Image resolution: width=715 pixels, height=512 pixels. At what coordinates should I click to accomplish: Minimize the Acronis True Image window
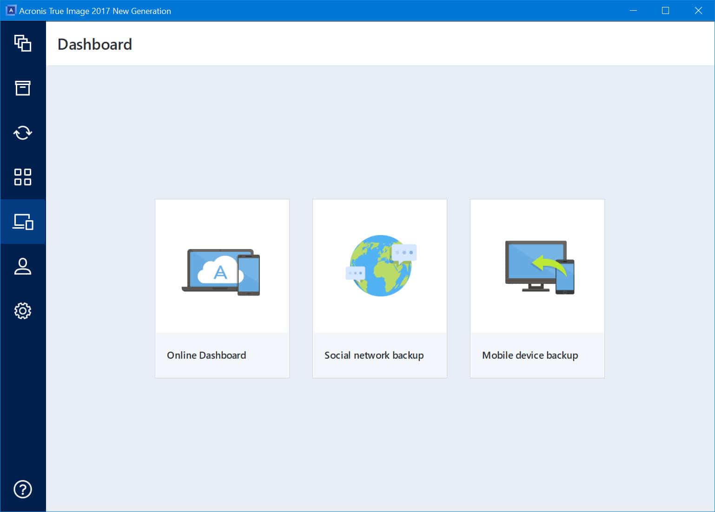(x=633, y=11)
